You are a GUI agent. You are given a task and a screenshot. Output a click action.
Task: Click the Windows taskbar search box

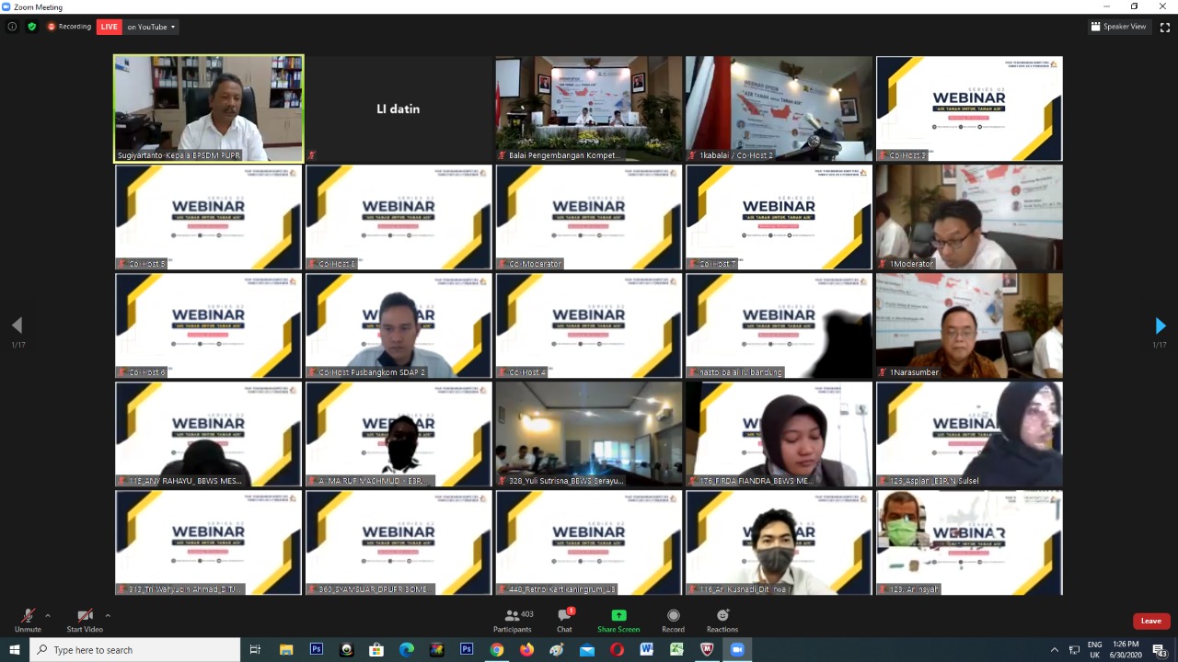[136, 650]
